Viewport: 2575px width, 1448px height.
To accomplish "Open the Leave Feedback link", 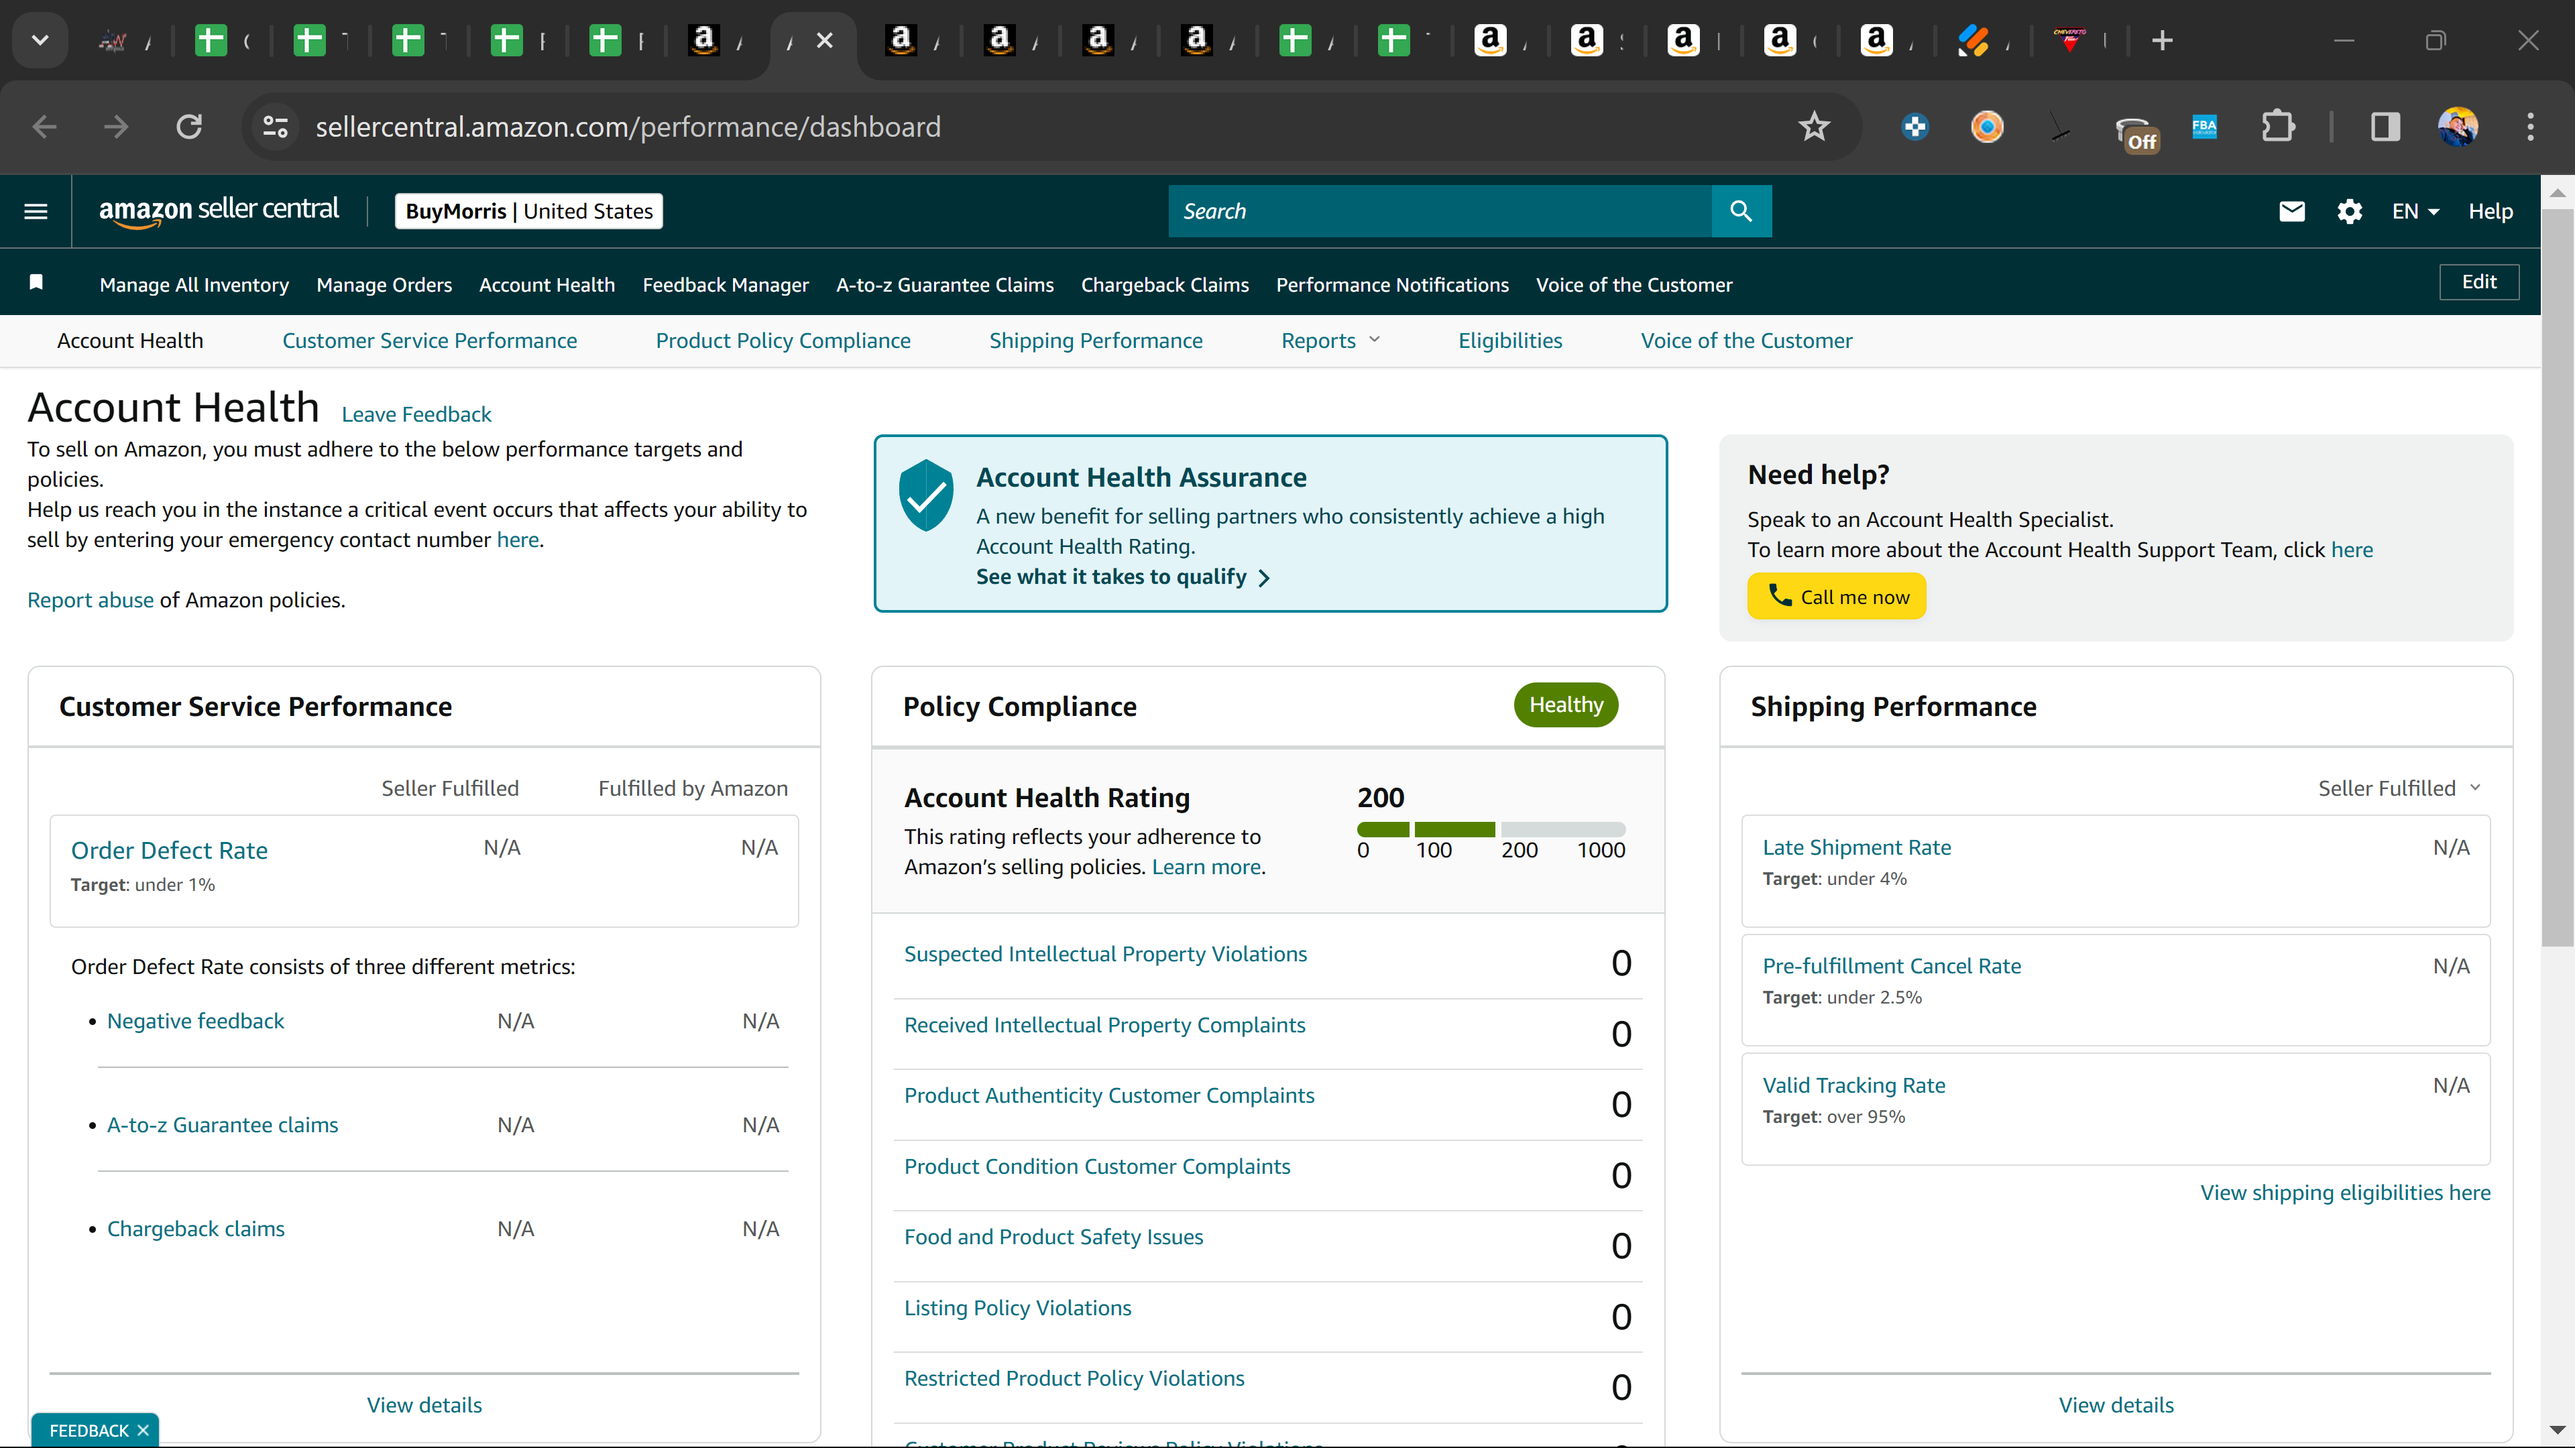I will point(416,414).
